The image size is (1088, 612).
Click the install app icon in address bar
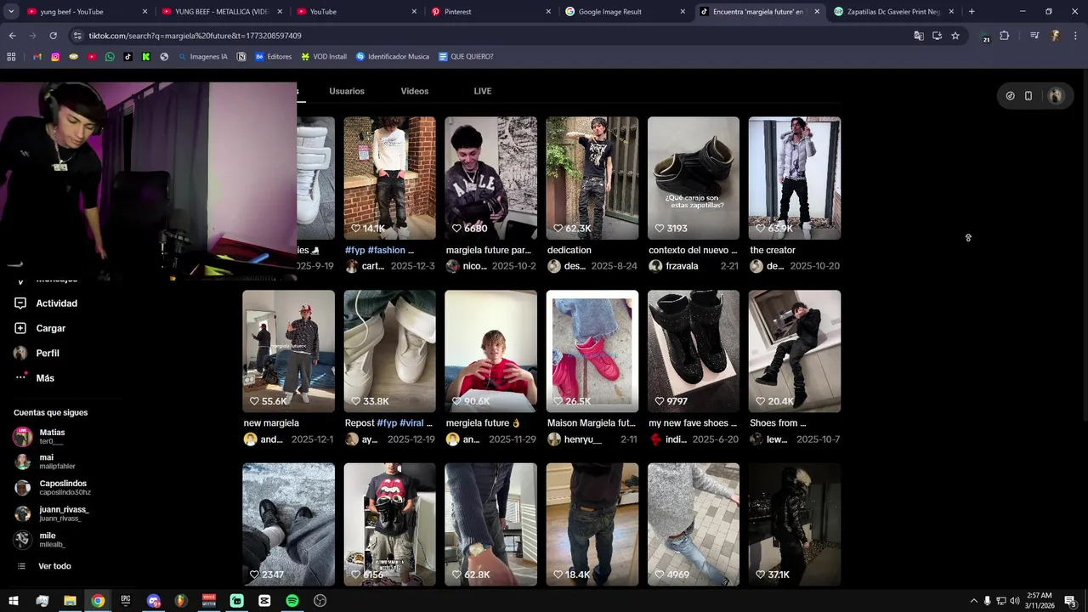coord(937,36)
